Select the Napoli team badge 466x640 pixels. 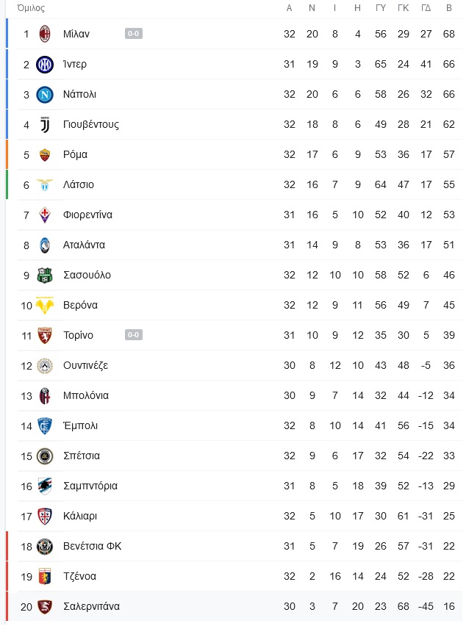(45, 94)
